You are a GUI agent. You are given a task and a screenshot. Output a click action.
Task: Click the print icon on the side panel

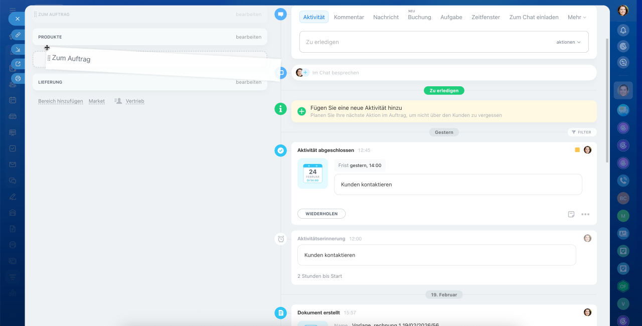pos(18,78)
